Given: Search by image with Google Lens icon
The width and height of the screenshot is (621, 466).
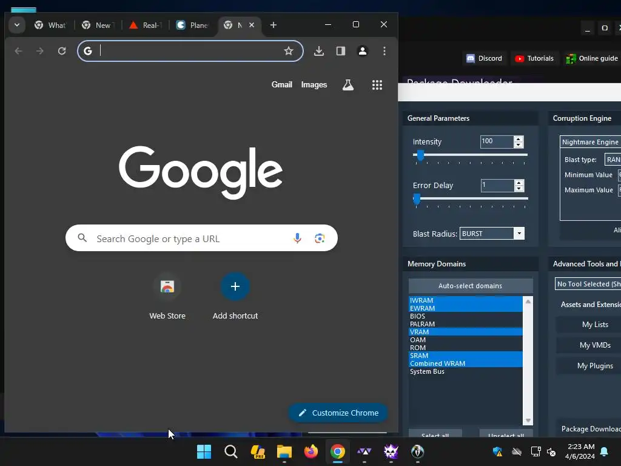Looking at the screenshot, I should 320,238.
